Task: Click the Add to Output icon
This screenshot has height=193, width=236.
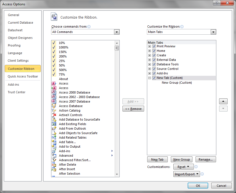Action: [54, 147]
